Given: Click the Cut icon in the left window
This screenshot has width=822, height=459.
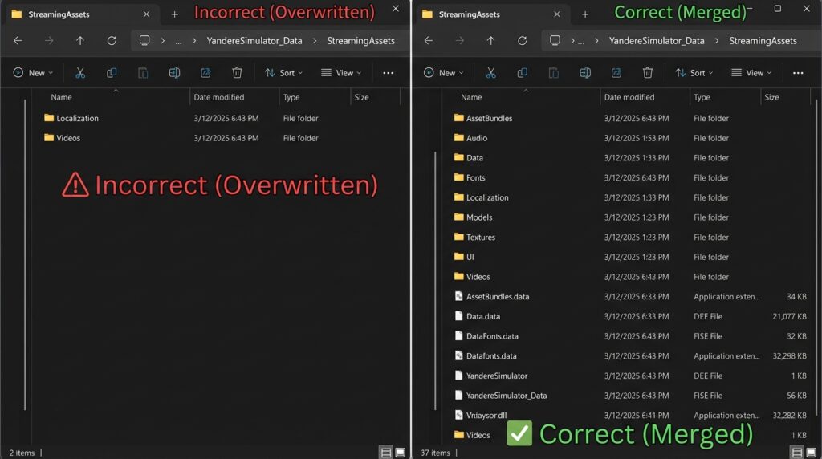Looking at the screenshot, I should tap(80, 73).
